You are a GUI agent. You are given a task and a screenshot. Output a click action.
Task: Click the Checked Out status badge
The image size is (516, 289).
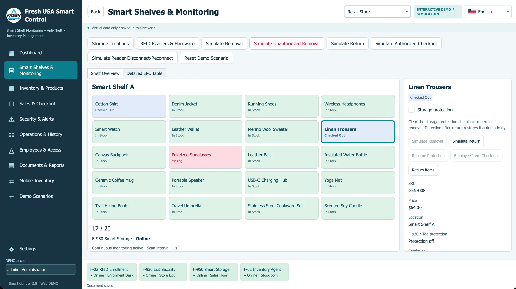420,97
